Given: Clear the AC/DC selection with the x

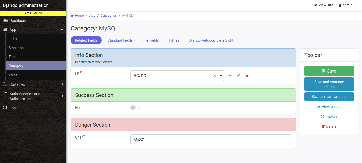Looking at the screenshot, I should 215,76.
